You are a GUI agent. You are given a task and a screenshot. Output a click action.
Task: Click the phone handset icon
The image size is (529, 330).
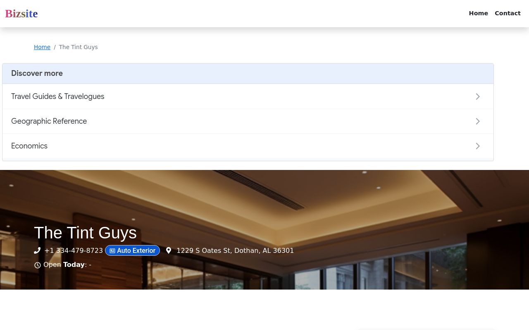point(37,250)
